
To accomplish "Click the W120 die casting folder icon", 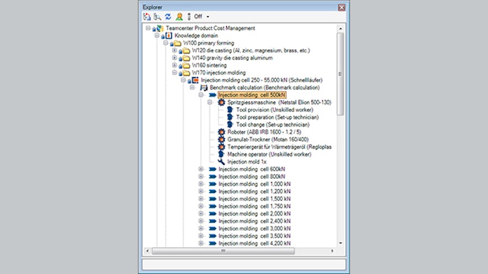I will 186,51.
